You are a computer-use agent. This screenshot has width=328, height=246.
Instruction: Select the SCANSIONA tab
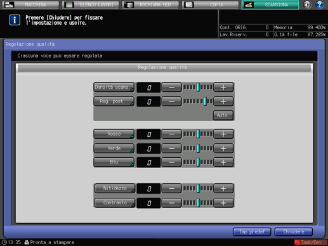270,4
